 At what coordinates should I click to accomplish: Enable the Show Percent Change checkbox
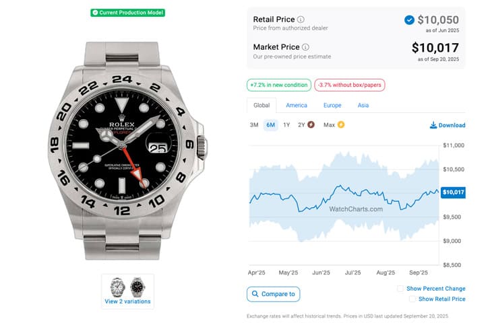point(400,289)
